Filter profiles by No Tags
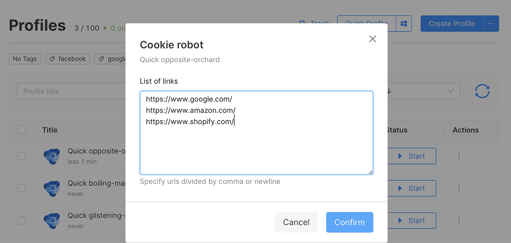 pos(25,59)
